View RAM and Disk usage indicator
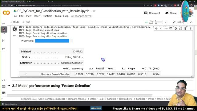This screenshot has height=111, width=197. (x=155, y=22)
